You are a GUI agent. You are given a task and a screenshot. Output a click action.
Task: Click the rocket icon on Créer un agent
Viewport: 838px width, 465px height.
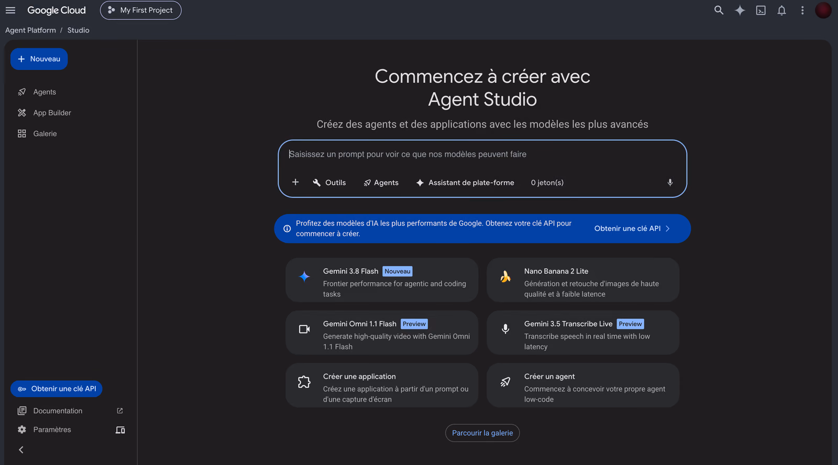tap(505, 382)
